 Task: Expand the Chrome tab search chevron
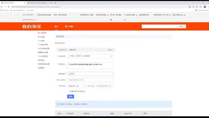coord(193,3)
